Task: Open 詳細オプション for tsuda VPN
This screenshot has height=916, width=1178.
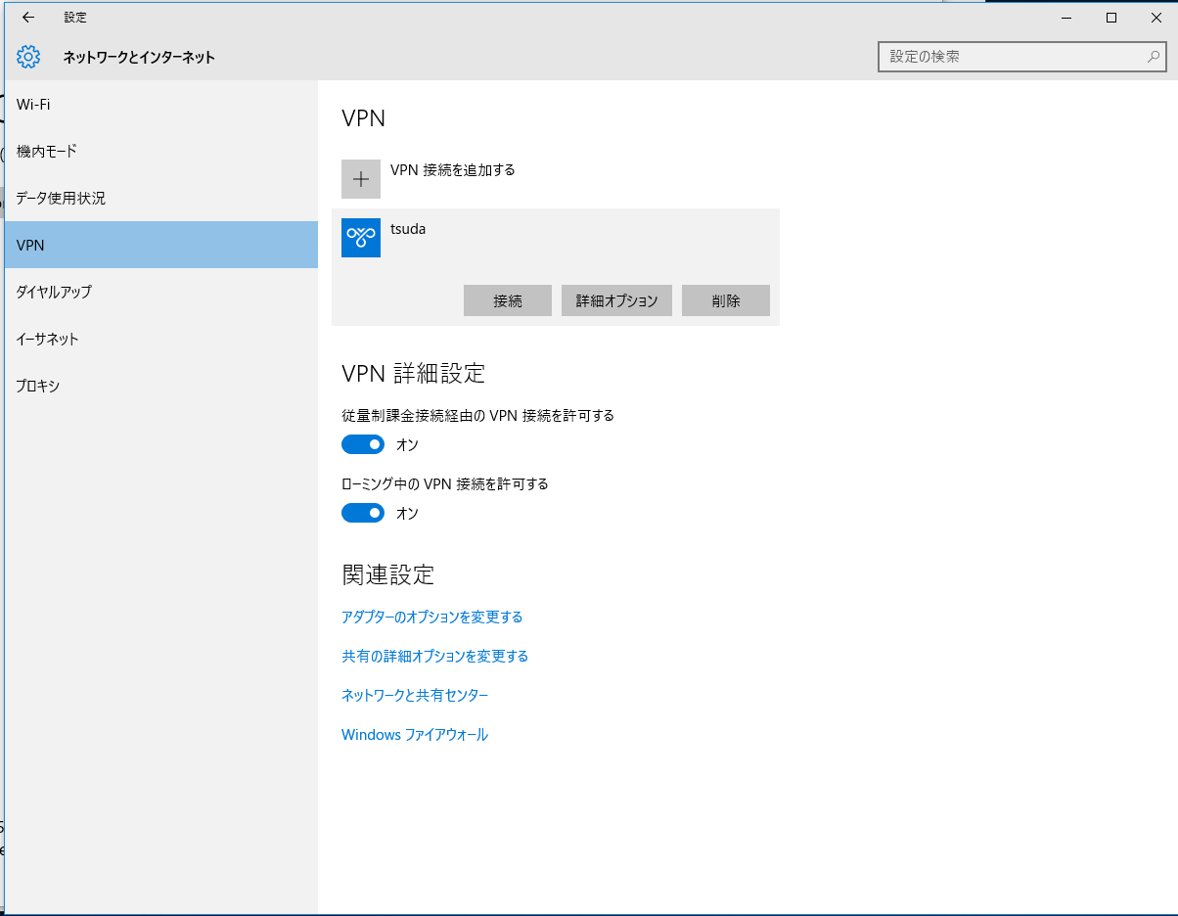Action: 616,301
